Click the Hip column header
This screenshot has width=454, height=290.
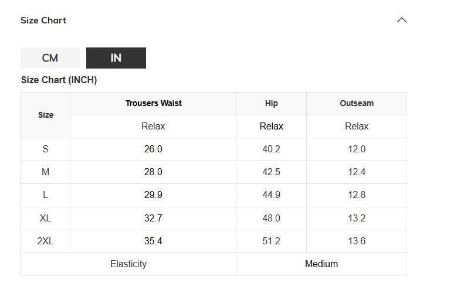pos(271,103)
